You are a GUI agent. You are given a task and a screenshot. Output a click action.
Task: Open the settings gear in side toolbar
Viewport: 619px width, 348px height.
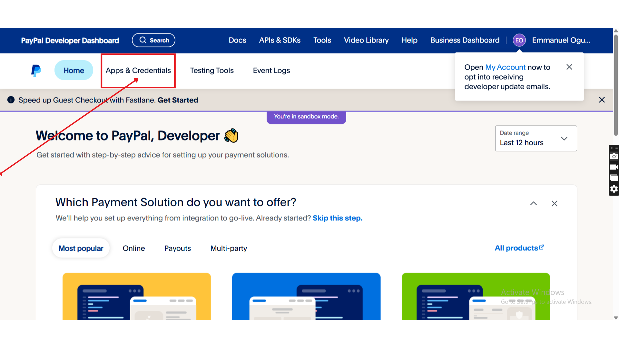[x=614, y=189]
